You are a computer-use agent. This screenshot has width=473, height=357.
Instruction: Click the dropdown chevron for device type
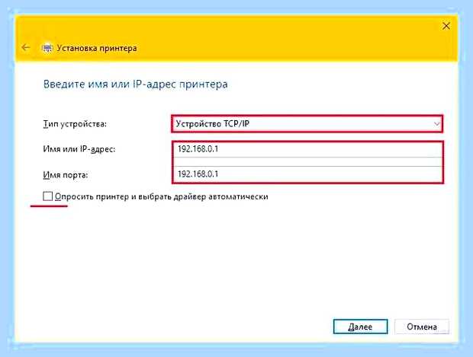[x=436, y=124]
